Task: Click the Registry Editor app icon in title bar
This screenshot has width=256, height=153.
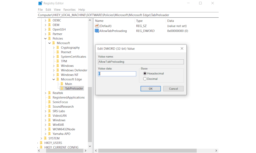Action: point(40,3)
